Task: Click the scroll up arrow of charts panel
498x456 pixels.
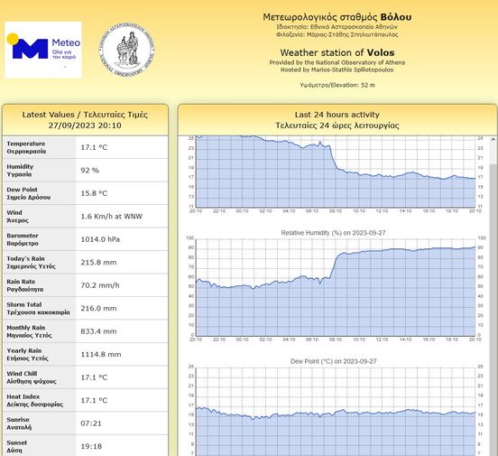Action: click(493, 139)
